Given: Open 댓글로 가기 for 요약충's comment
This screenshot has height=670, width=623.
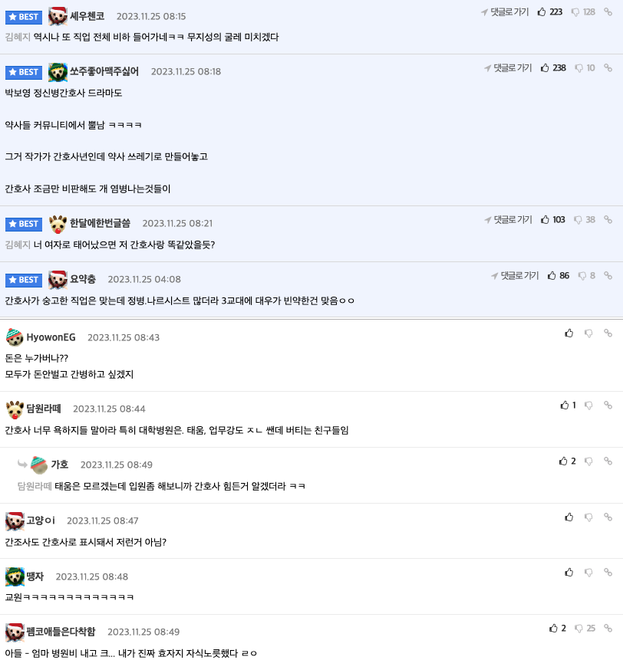Looking at the screenshot, I should pyautogui.click(x=515, y=276).
